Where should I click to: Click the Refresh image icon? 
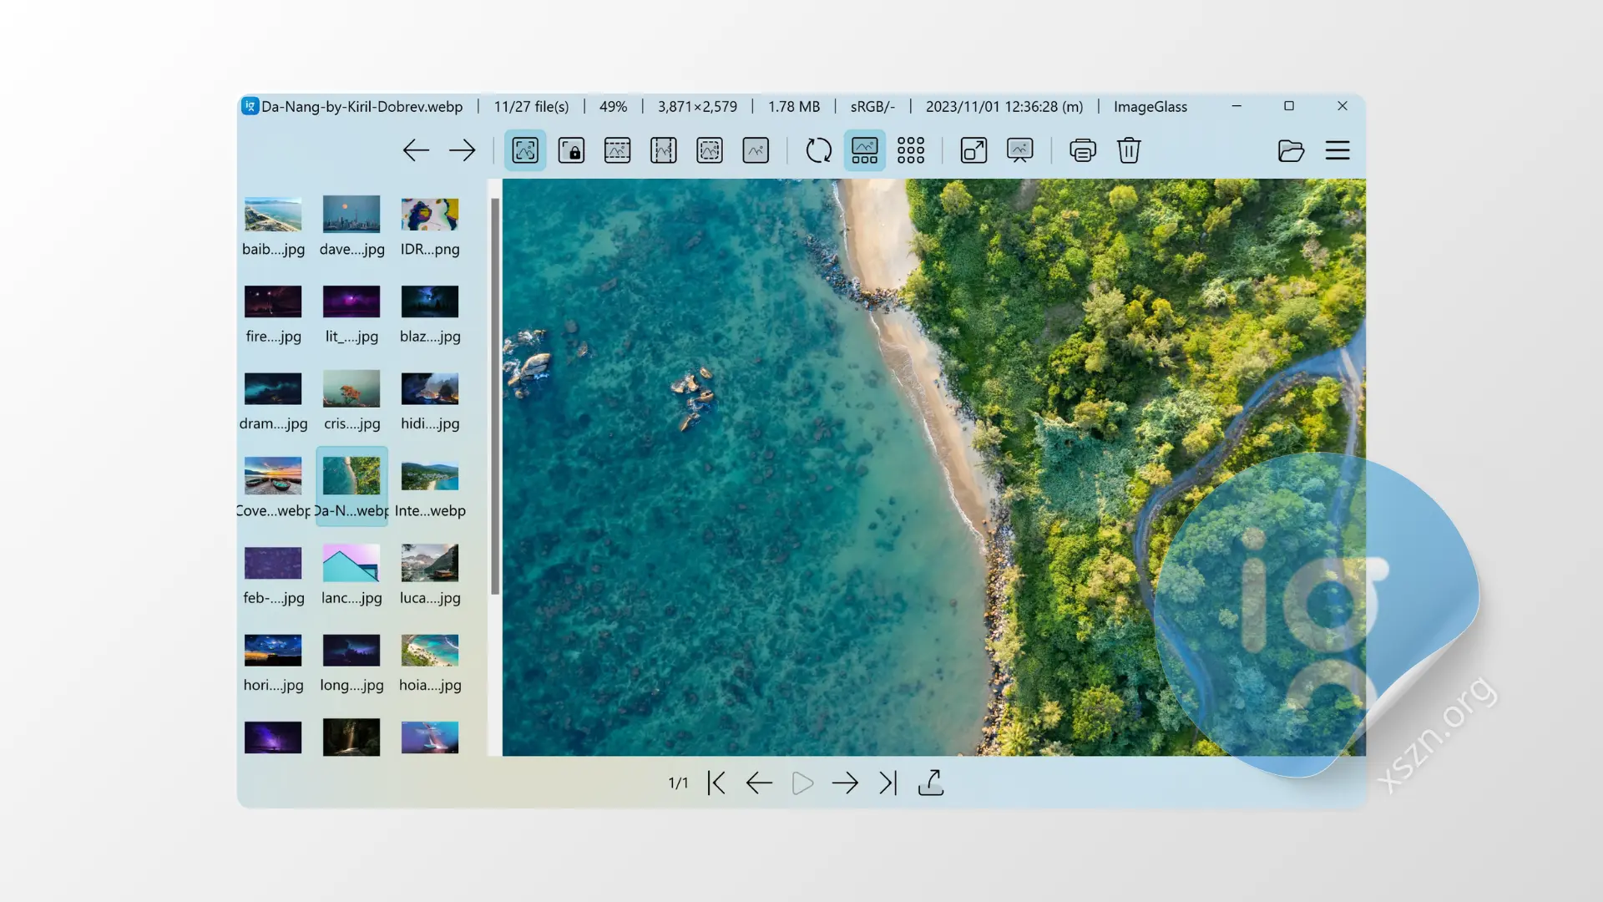pos(818,150)
